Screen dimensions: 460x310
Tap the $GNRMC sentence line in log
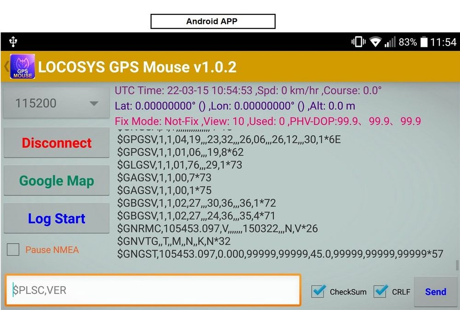(x=217, y=228)
